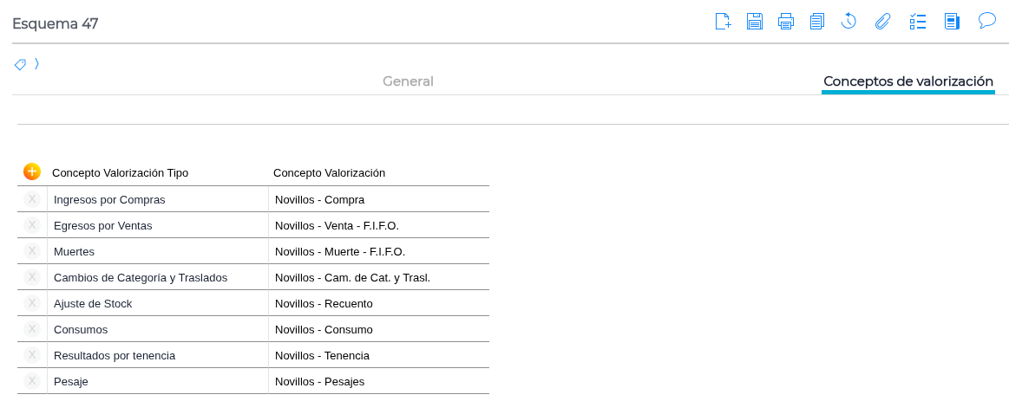Add a row with the orange plus button
Viewport: 1009px width, 414px height.
(32, 171)
